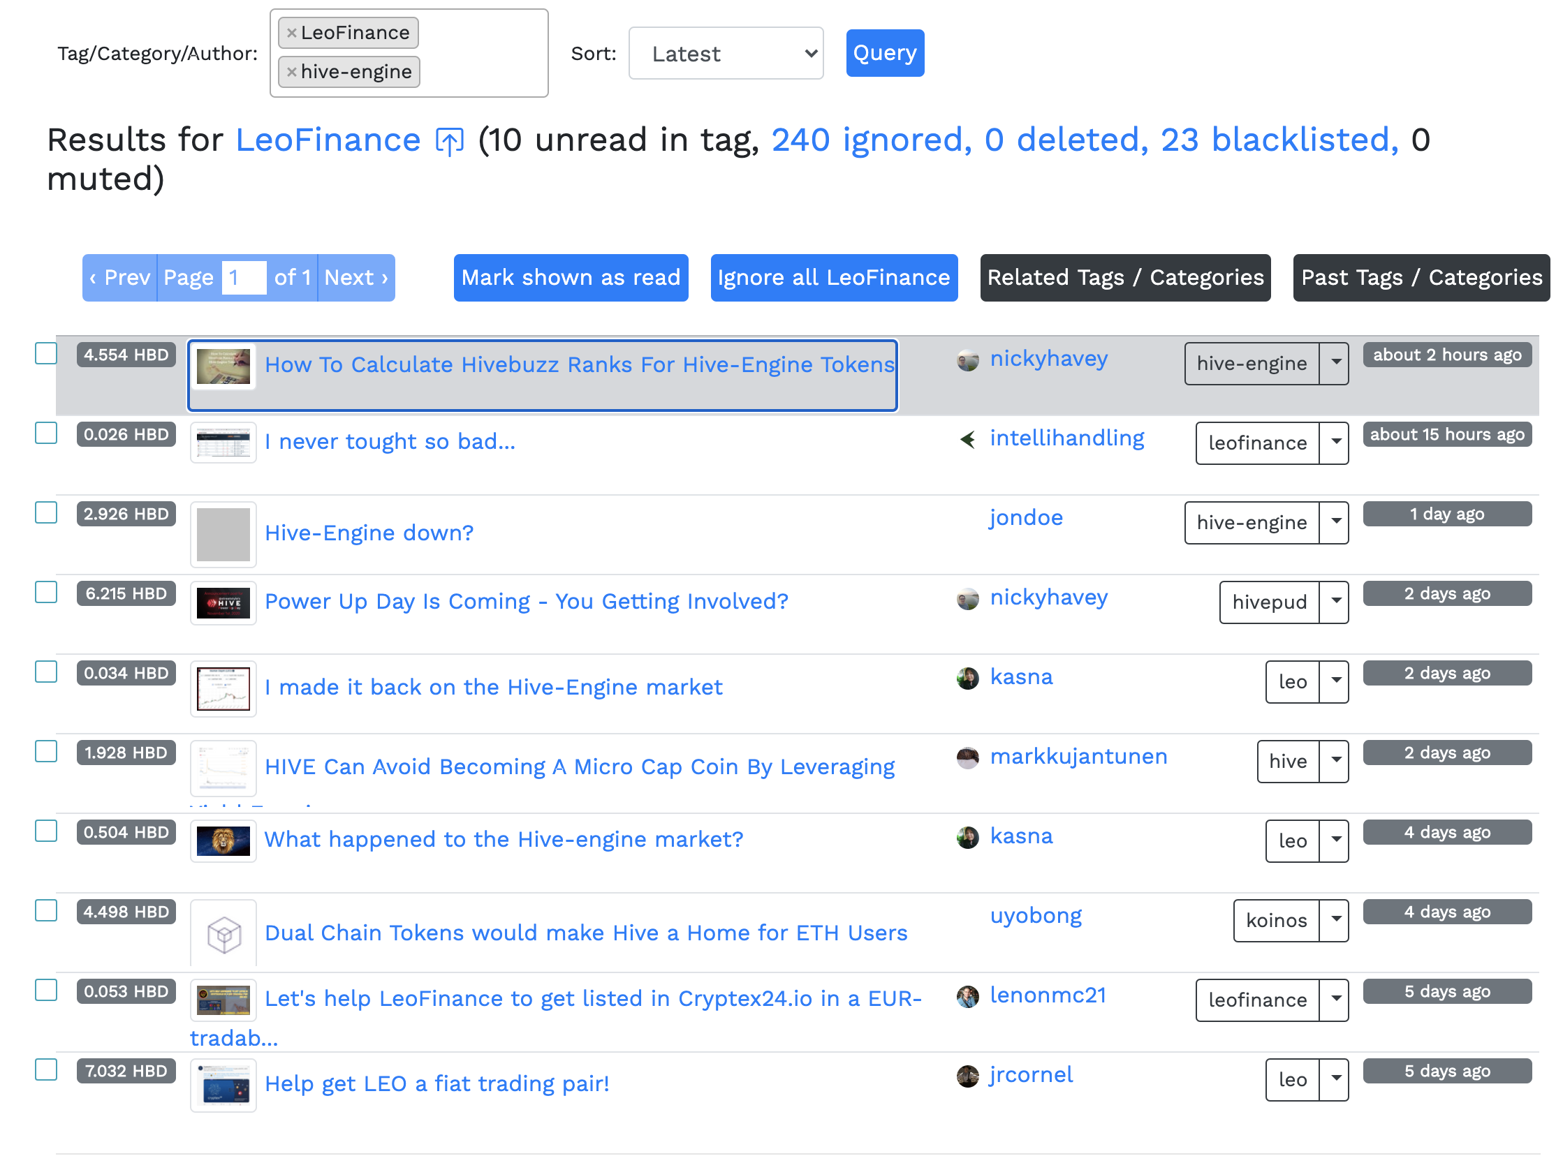The image size is (1563, 1163).
Task: Open thumbnail of Hivebuzz Ranks post
Action: point(223,366)
